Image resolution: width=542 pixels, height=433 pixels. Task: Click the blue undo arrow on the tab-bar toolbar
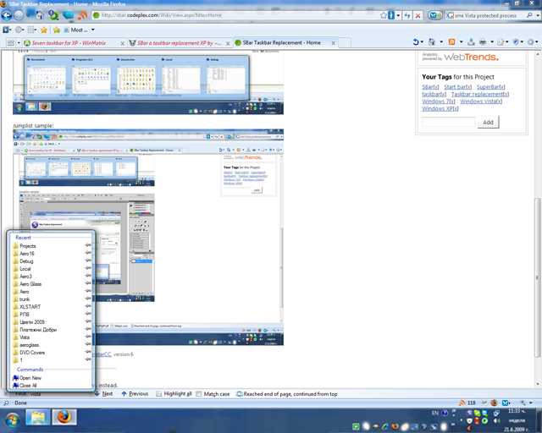(x=416, y=42)
